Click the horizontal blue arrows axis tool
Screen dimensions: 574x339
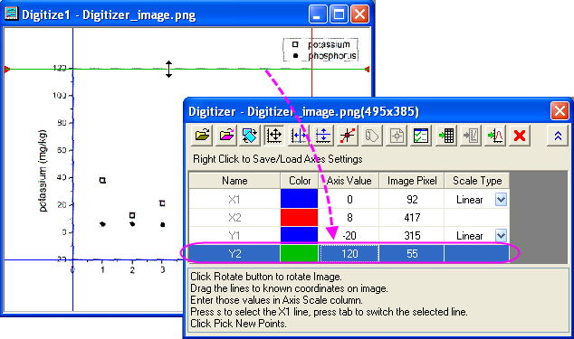pos(299,136)
